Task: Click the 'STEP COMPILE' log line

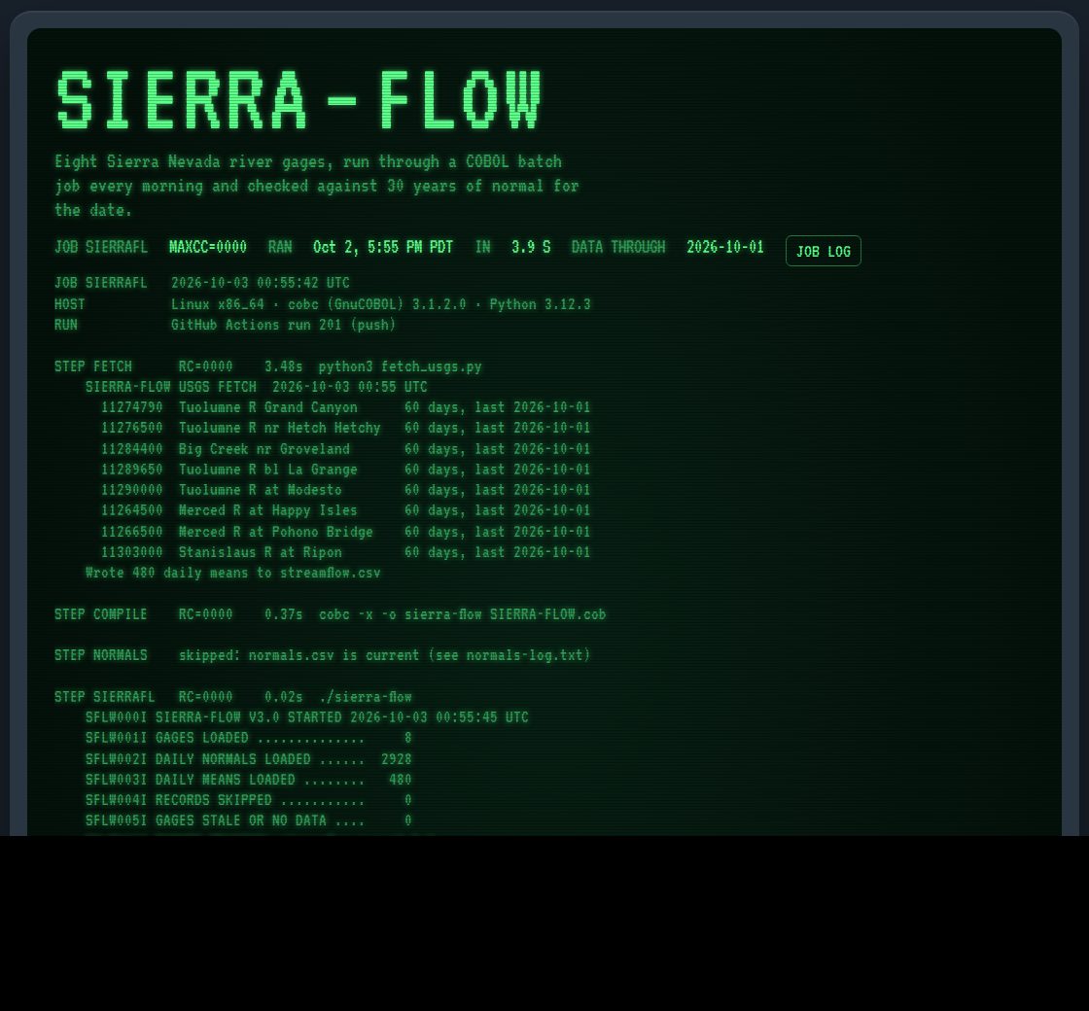Action: click(x=330, y=614)
